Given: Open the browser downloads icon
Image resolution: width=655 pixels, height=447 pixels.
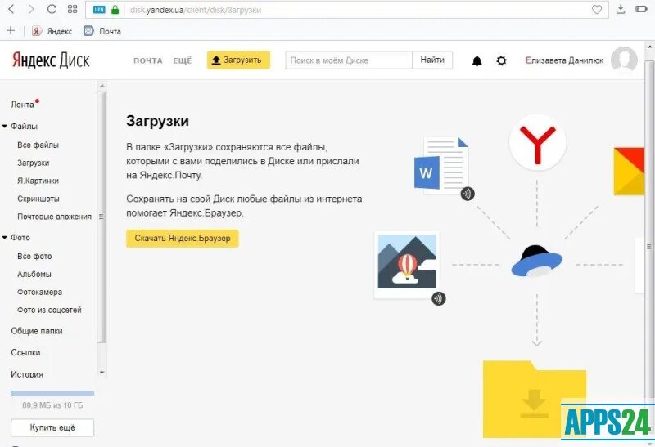Looking at the screenshot, I should (x=621, y=9).
